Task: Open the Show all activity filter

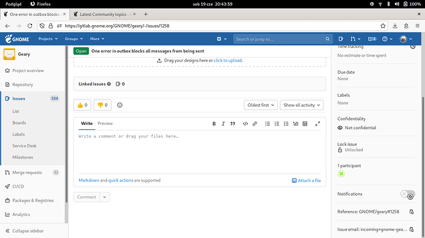Action: (302, 105)
